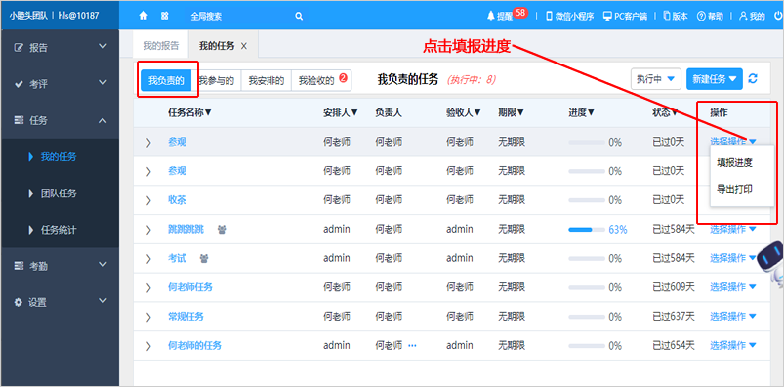Select the 我安排的 filter tab
This screenshot has height=387, width=784.
tap(266, 80)
